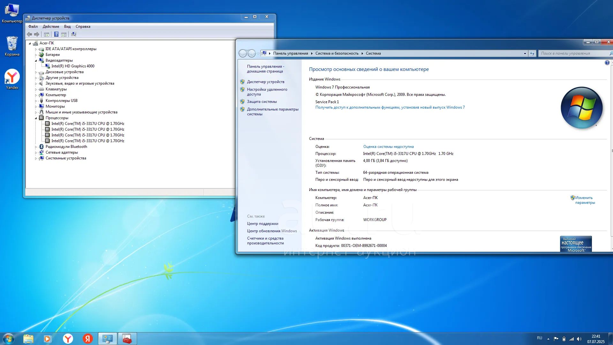Collapse the Процессоры tree node
This screenshot has width=613, height=345.
(x=36, y=118)
